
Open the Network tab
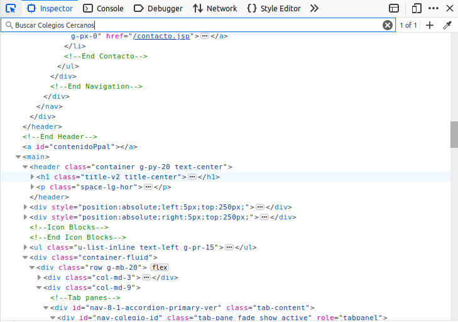pos(215,8)
